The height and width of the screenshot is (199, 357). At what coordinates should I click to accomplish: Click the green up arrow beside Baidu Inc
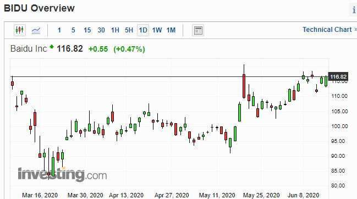52,47
